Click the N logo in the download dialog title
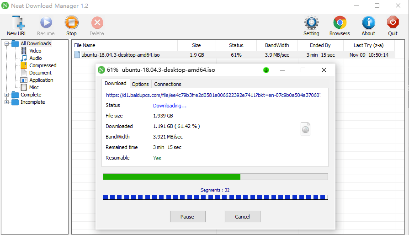The width and height of the screenshot is (409, 235). click(101, 70)
